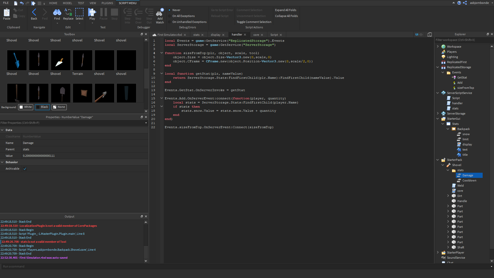Click the Paste icon in Clipboard

pos(7,12)
